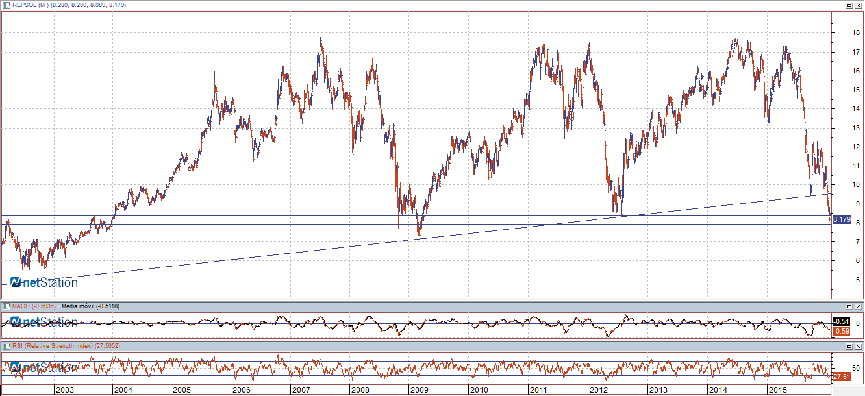Screen dimensions: 865x396
Task: Close the MACD indicator panel
Action: (x=859, y=306)
